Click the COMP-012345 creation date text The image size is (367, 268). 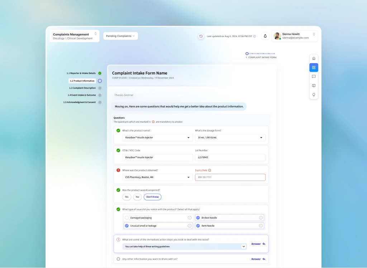click(x=143, y=78)
